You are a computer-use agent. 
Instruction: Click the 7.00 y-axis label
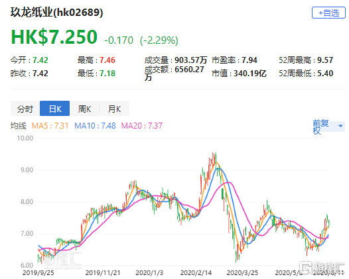[x=27, y=234]
